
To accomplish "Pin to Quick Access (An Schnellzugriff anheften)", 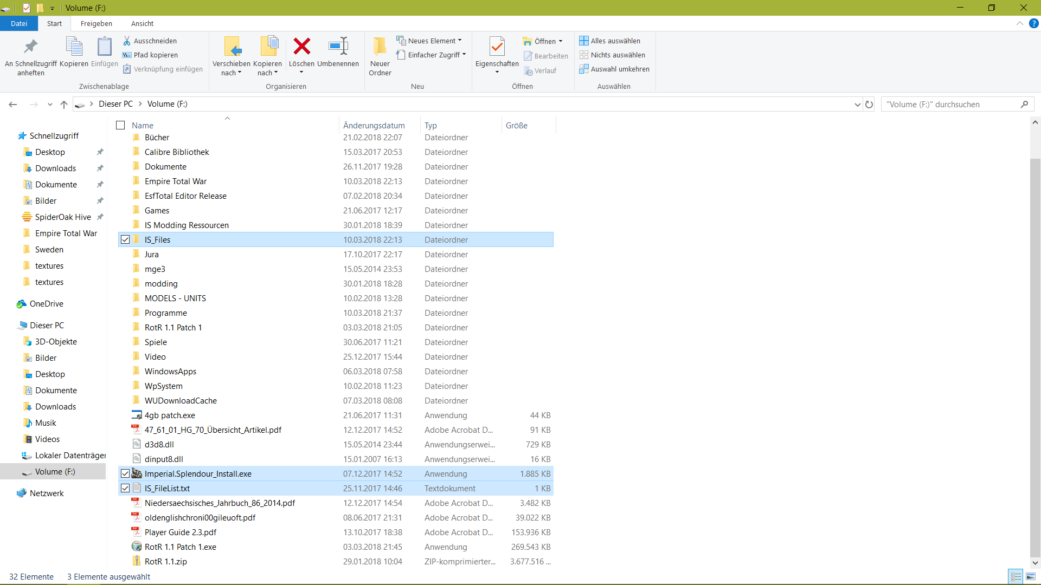I will coord(31,56).
